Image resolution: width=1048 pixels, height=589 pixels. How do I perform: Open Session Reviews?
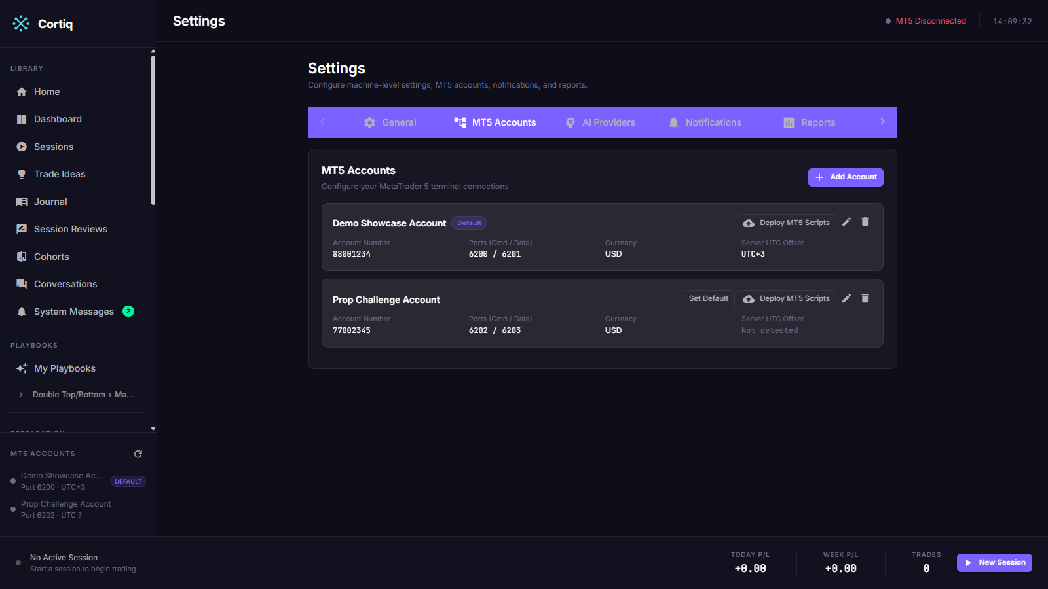pos(75,229)
